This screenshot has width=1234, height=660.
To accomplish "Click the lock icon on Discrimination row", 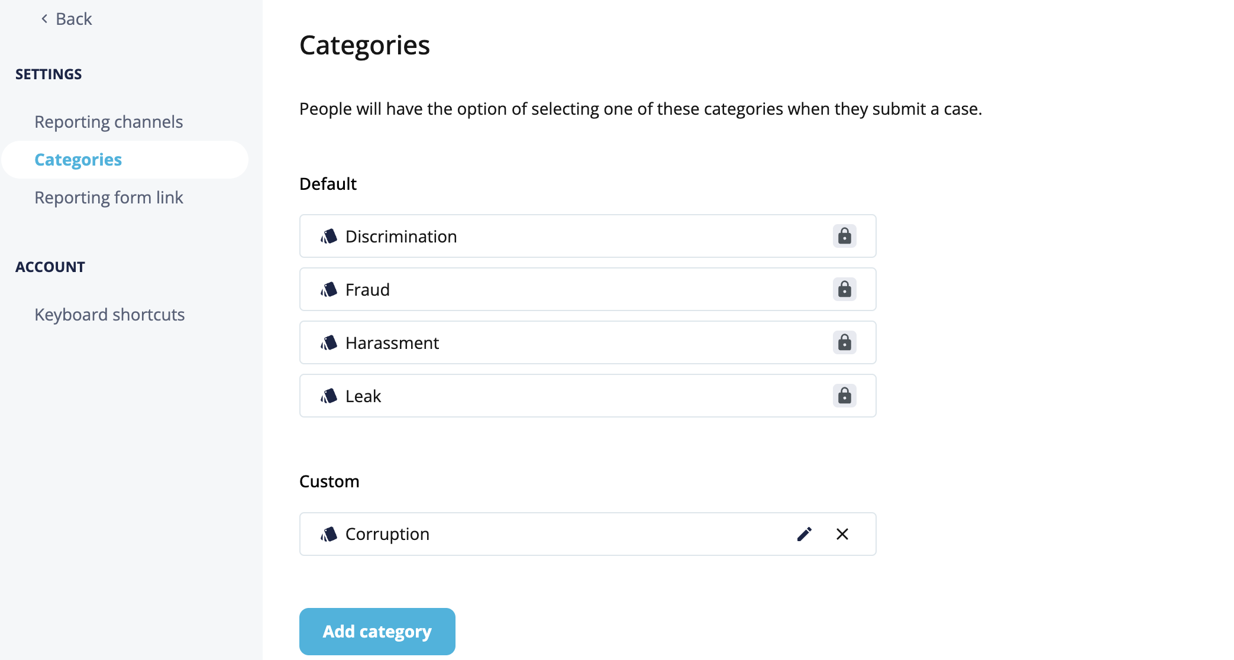I will pos(844,236).
